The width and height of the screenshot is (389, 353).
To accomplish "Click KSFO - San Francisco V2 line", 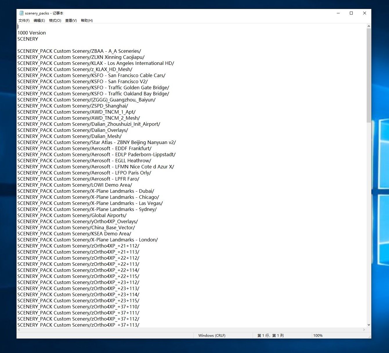I will tap(83, 81).
